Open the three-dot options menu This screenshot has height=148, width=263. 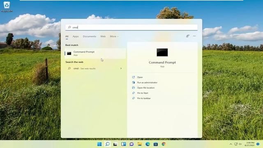pos(194,36)
